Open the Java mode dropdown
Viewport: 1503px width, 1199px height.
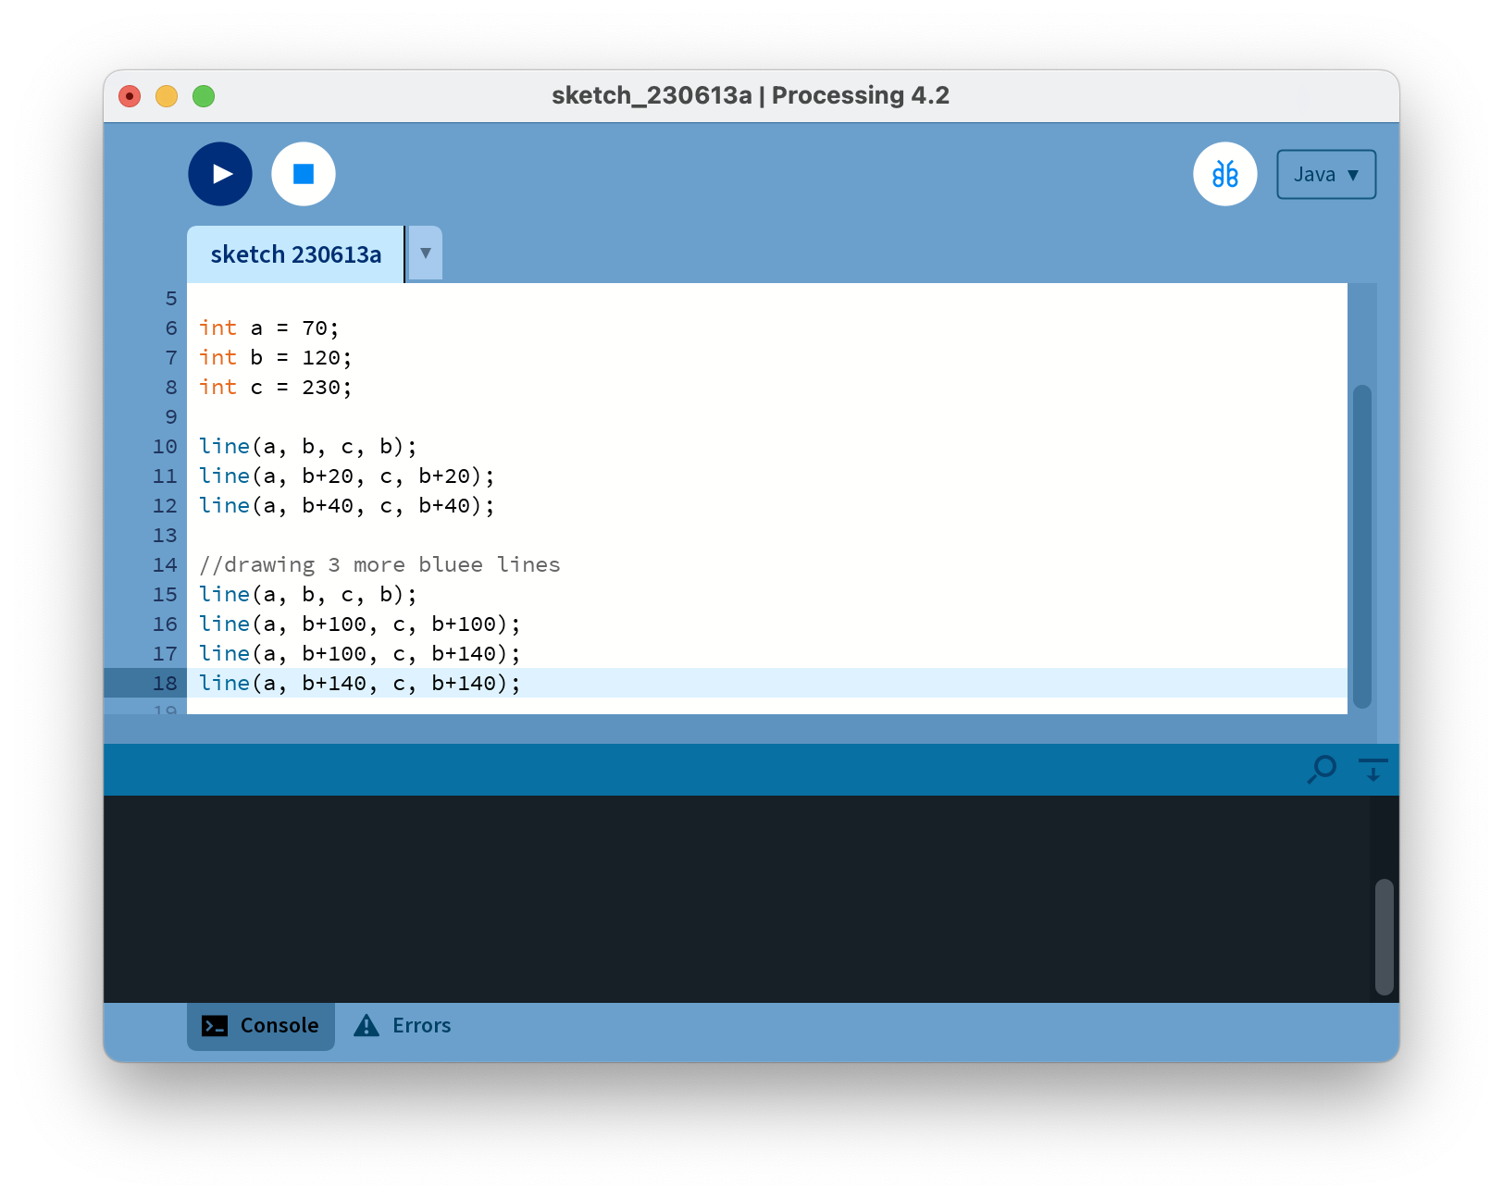click(1325, 175)
